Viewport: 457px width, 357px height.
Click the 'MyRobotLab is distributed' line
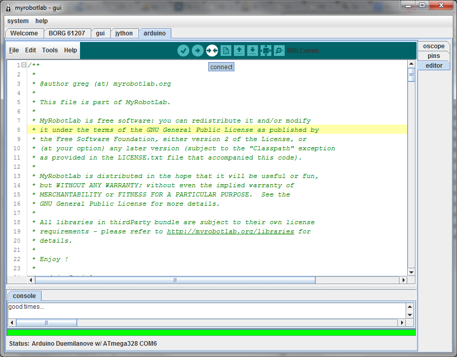pos(175,176)
